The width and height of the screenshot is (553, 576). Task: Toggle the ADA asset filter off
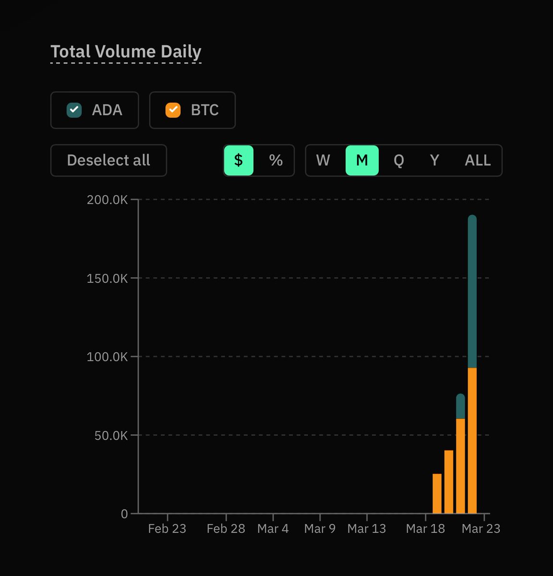(x=94, y=110)
